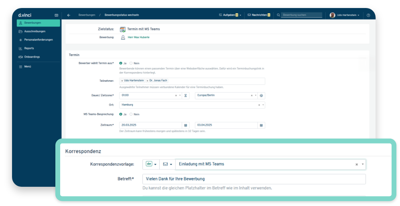
Task: Remove Dr. Jonas Fach from Teilnehmer
Action: click(147, 81)
